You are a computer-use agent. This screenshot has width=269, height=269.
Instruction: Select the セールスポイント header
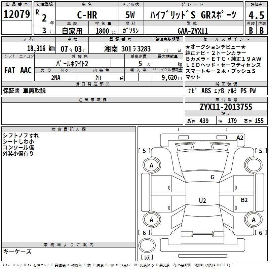226,39
